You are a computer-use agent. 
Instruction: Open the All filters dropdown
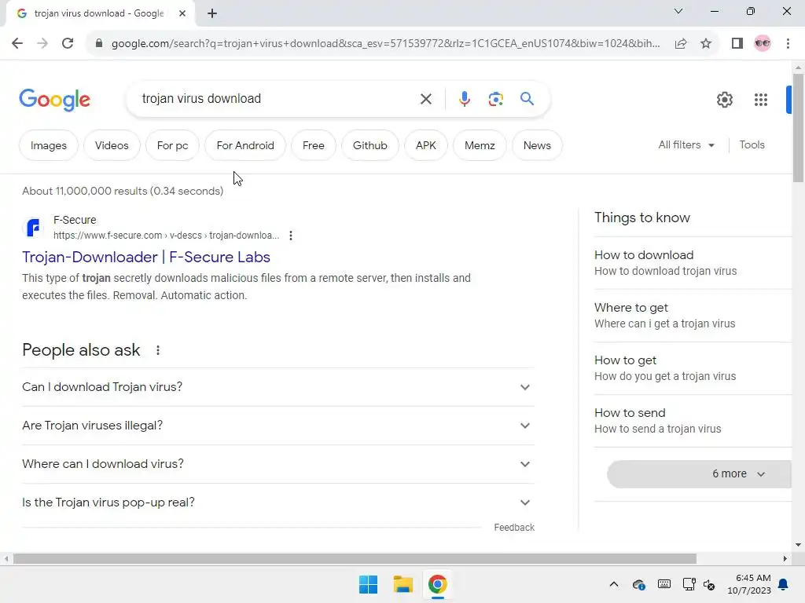coord(686,145)
